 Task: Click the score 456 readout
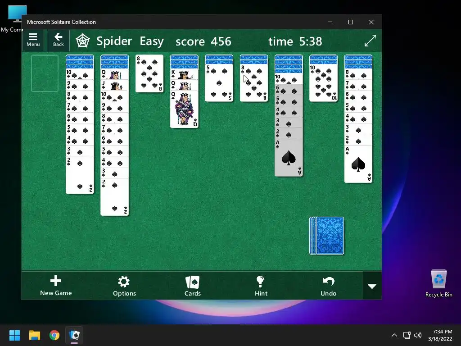(x=203, y=41)
